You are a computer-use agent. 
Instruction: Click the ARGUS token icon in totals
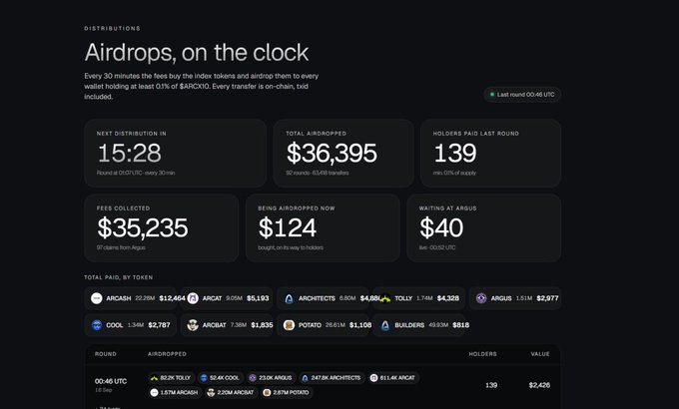[x=481, y=298]
